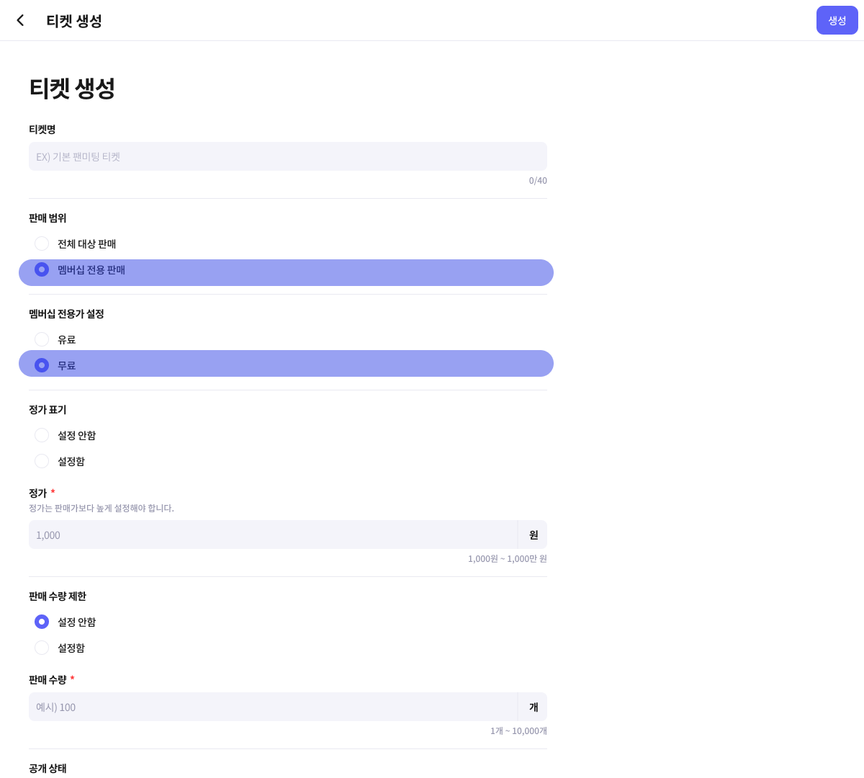Select 설정 안함 under 정가 표기

42,435
